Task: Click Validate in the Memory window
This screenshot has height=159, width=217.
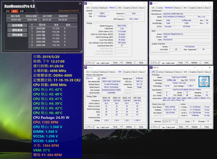Action: [x=129, y=63]
